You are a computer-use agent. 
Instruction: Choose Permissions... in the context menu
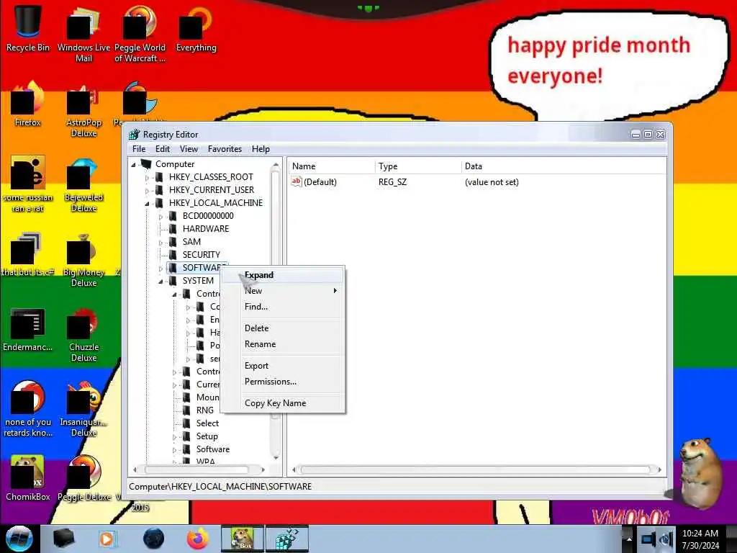click(283, 382)
